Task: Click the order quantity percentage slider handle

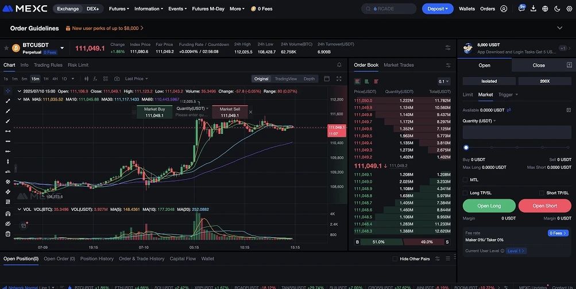Action: pos(466,148)
